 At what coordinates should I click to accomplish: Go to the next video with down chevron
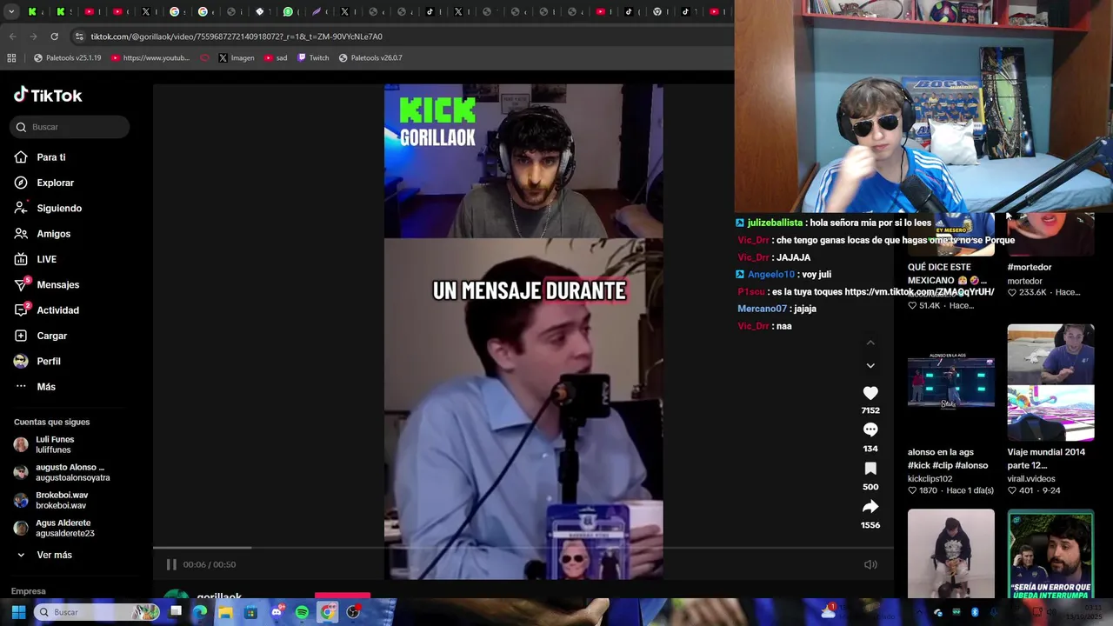pos(870,365)
